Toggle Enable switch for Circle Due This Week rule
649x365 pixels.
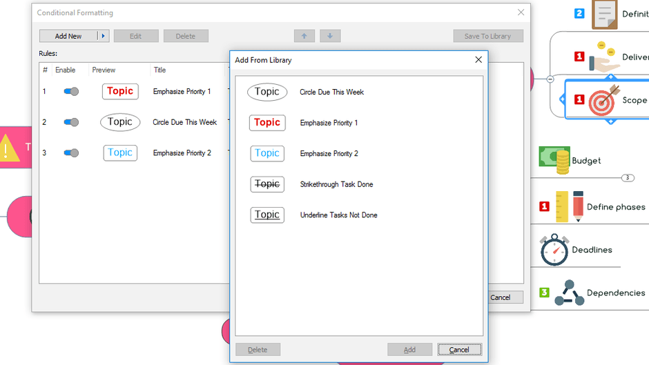point(71,122)
